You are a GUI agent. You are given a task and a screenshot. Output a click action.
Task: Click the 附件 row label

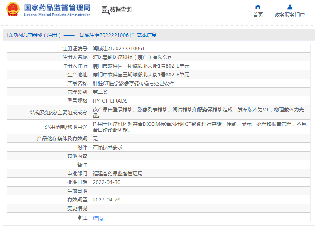point(82,147)
